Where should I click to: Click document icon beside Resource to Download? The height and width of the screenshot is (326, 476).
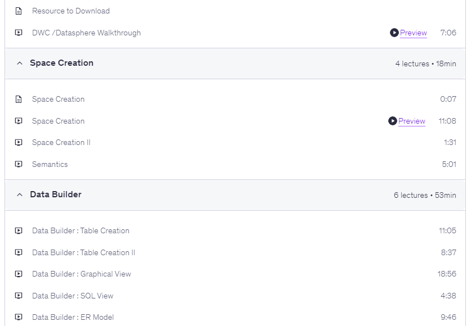coord(19,11)
